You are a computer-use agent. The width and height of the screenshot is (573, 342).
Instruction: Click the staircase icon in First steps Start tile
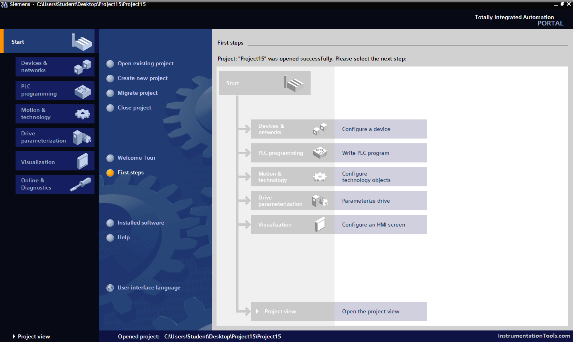coord(294,84)
